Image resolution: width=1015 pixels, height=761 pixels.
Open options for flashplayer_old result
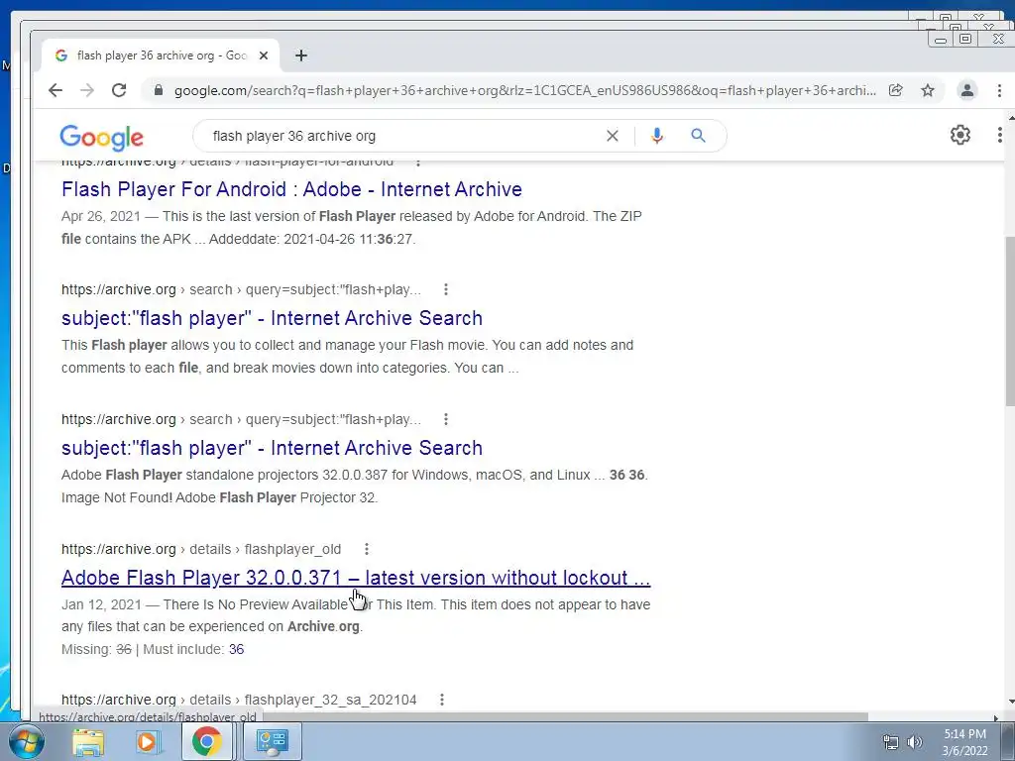367,549
